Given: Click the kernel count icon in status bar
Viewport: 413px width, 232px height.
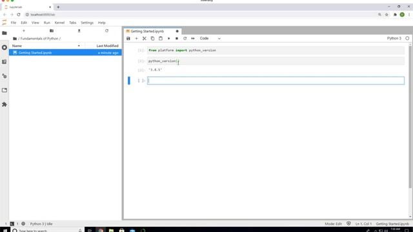Looking at the screenshot, I should (x=23, y=224).
